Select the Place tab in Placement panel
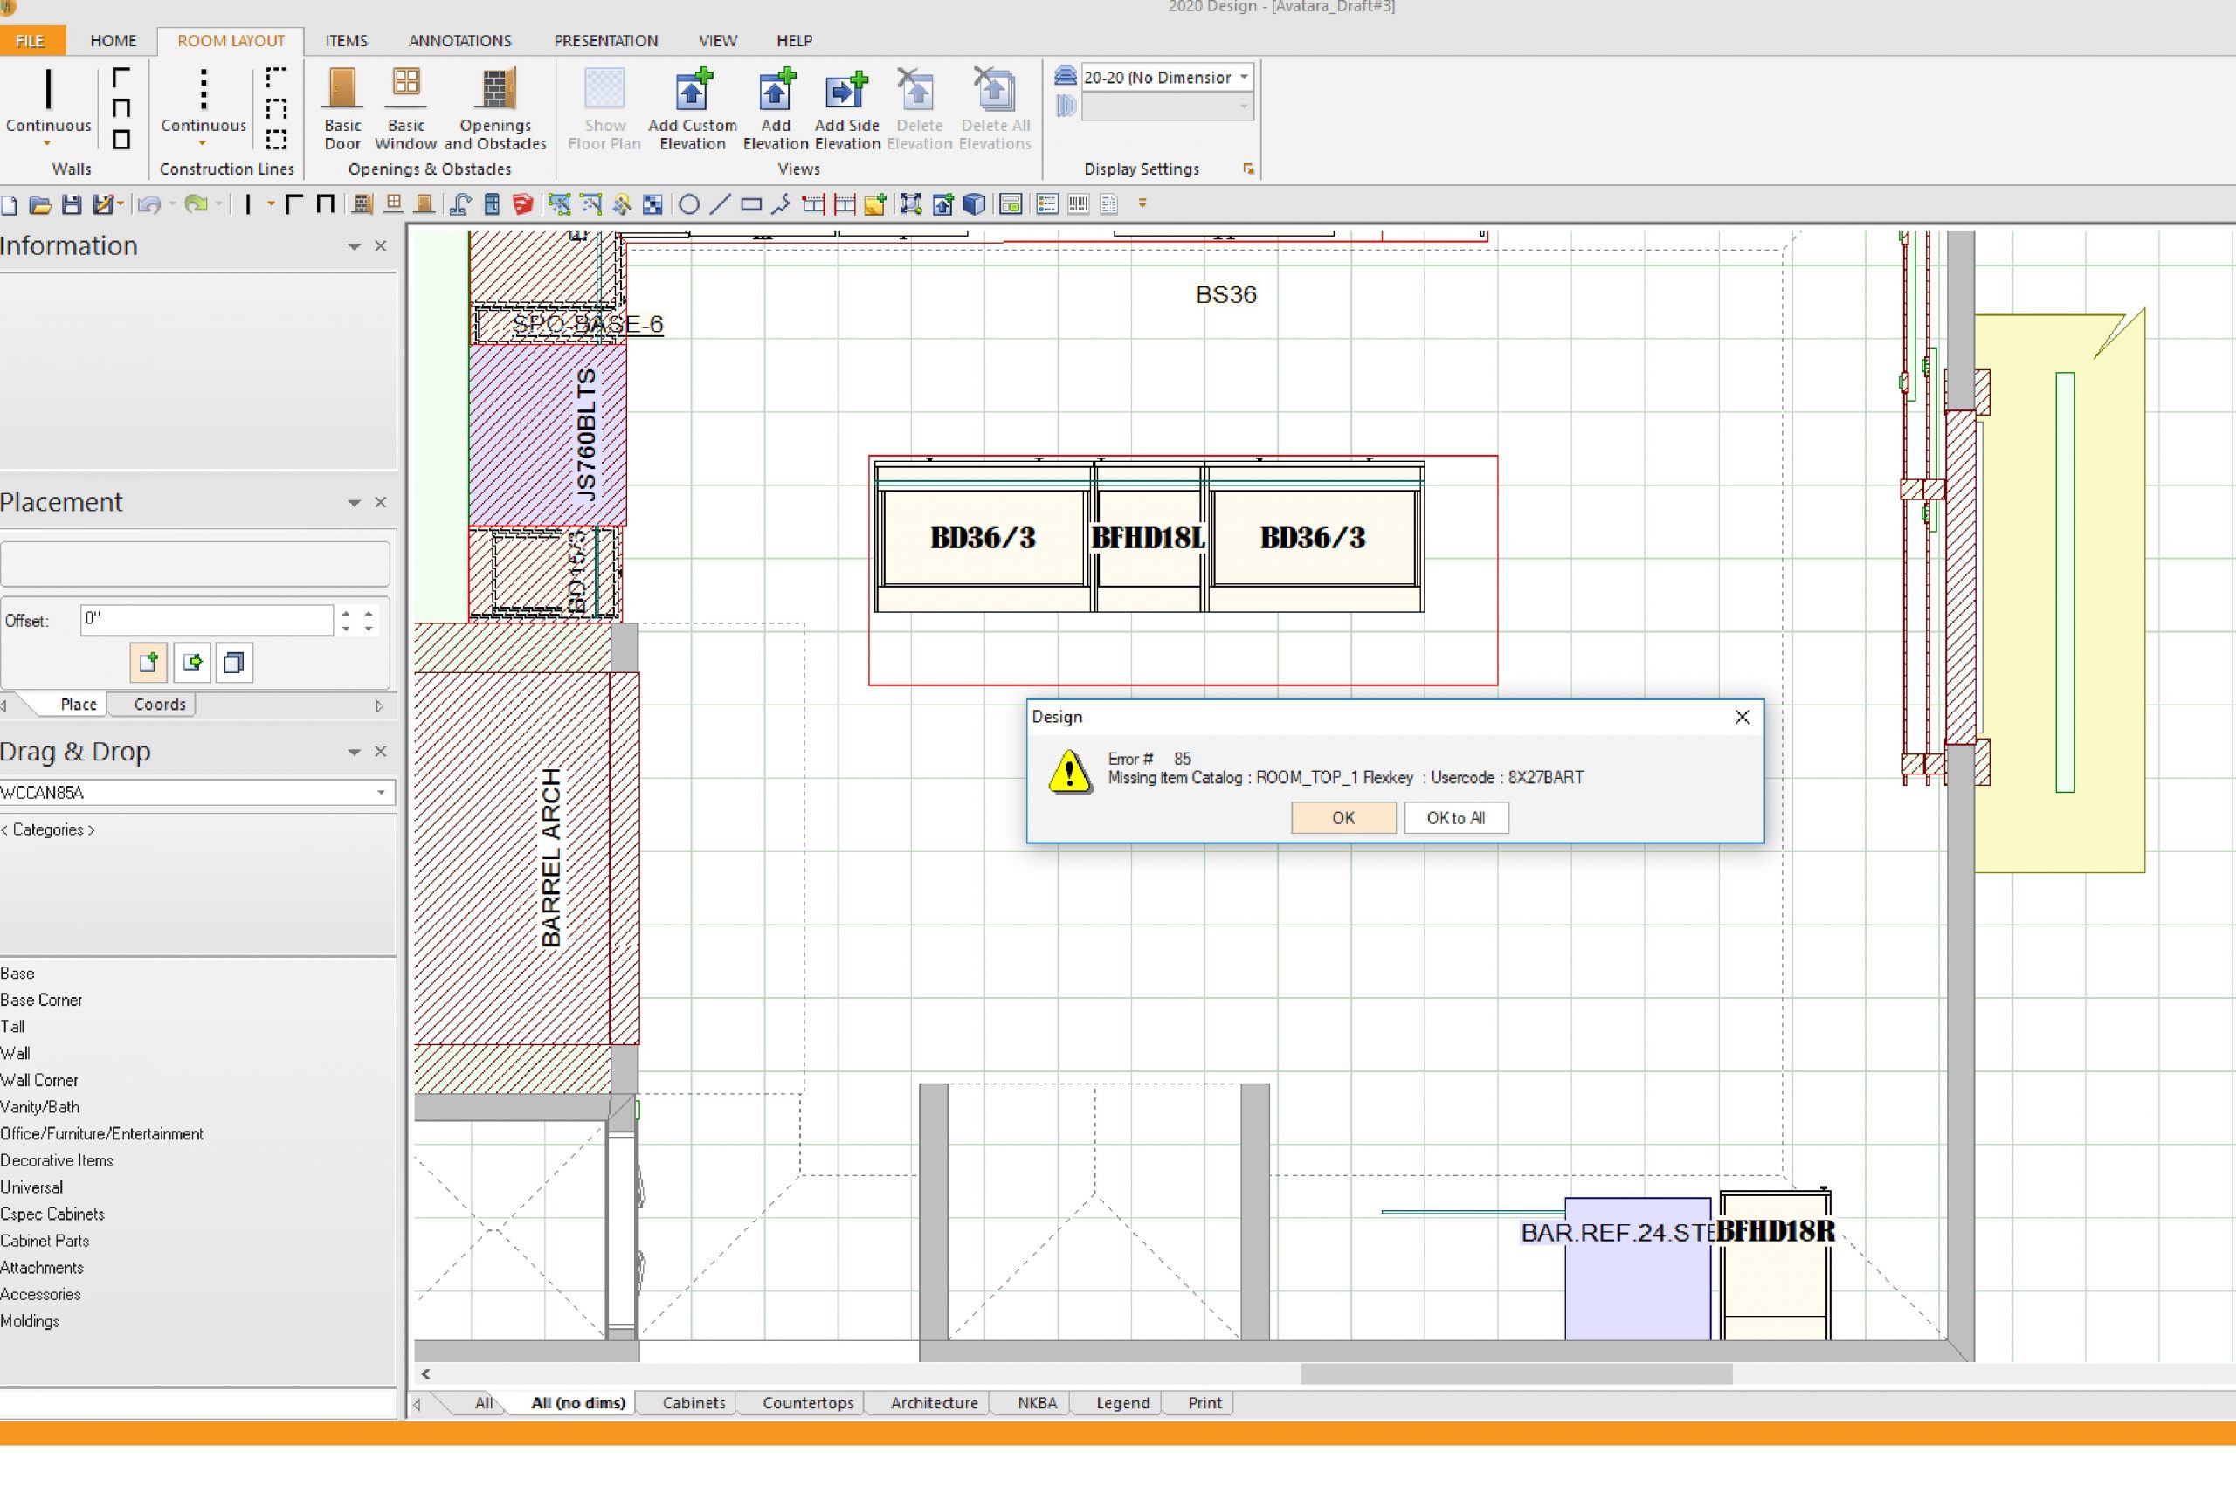The height and width of the screenshot is (1493, 2236). [78, 705]
